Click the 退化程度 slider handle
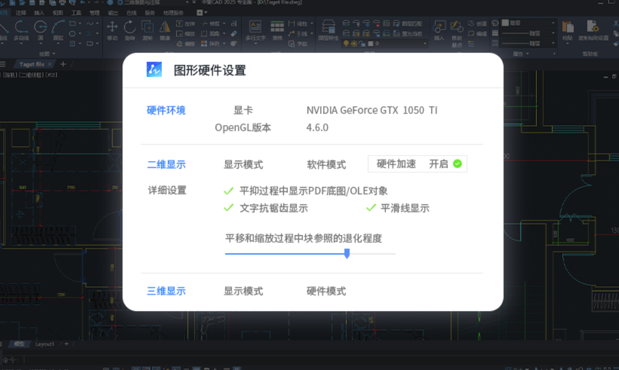 pos(347,254)
